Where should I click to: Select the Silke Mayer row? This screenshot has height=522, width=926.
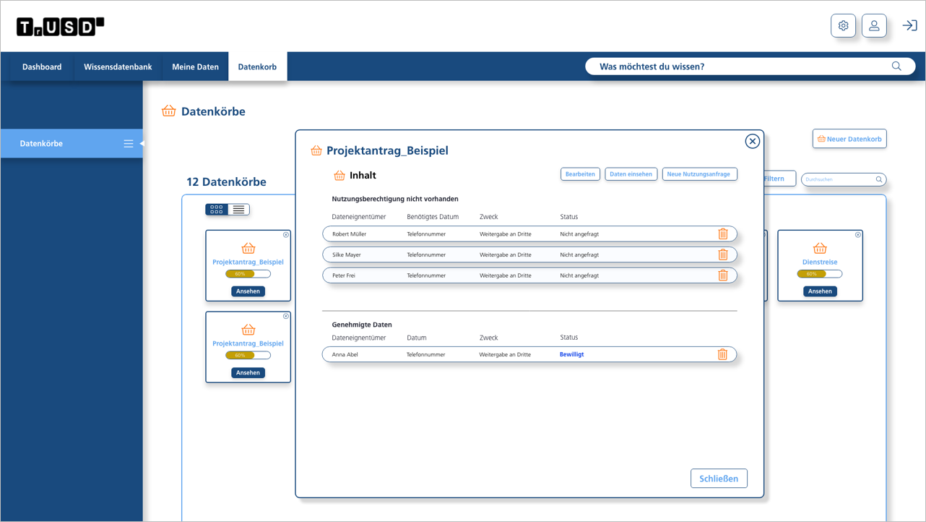[529, 254]
